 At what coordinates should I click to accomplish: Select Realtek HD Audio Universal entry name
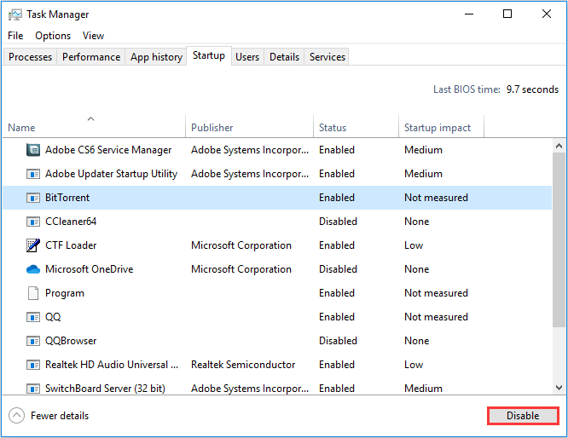[112, 365]
